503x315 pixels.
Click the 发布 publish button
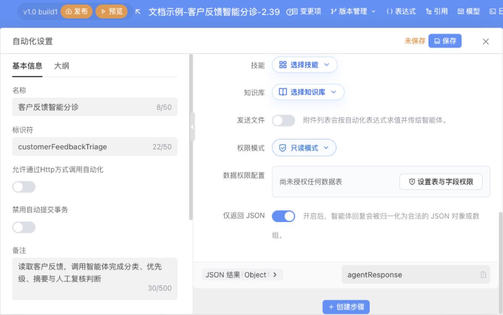[76, 11]
